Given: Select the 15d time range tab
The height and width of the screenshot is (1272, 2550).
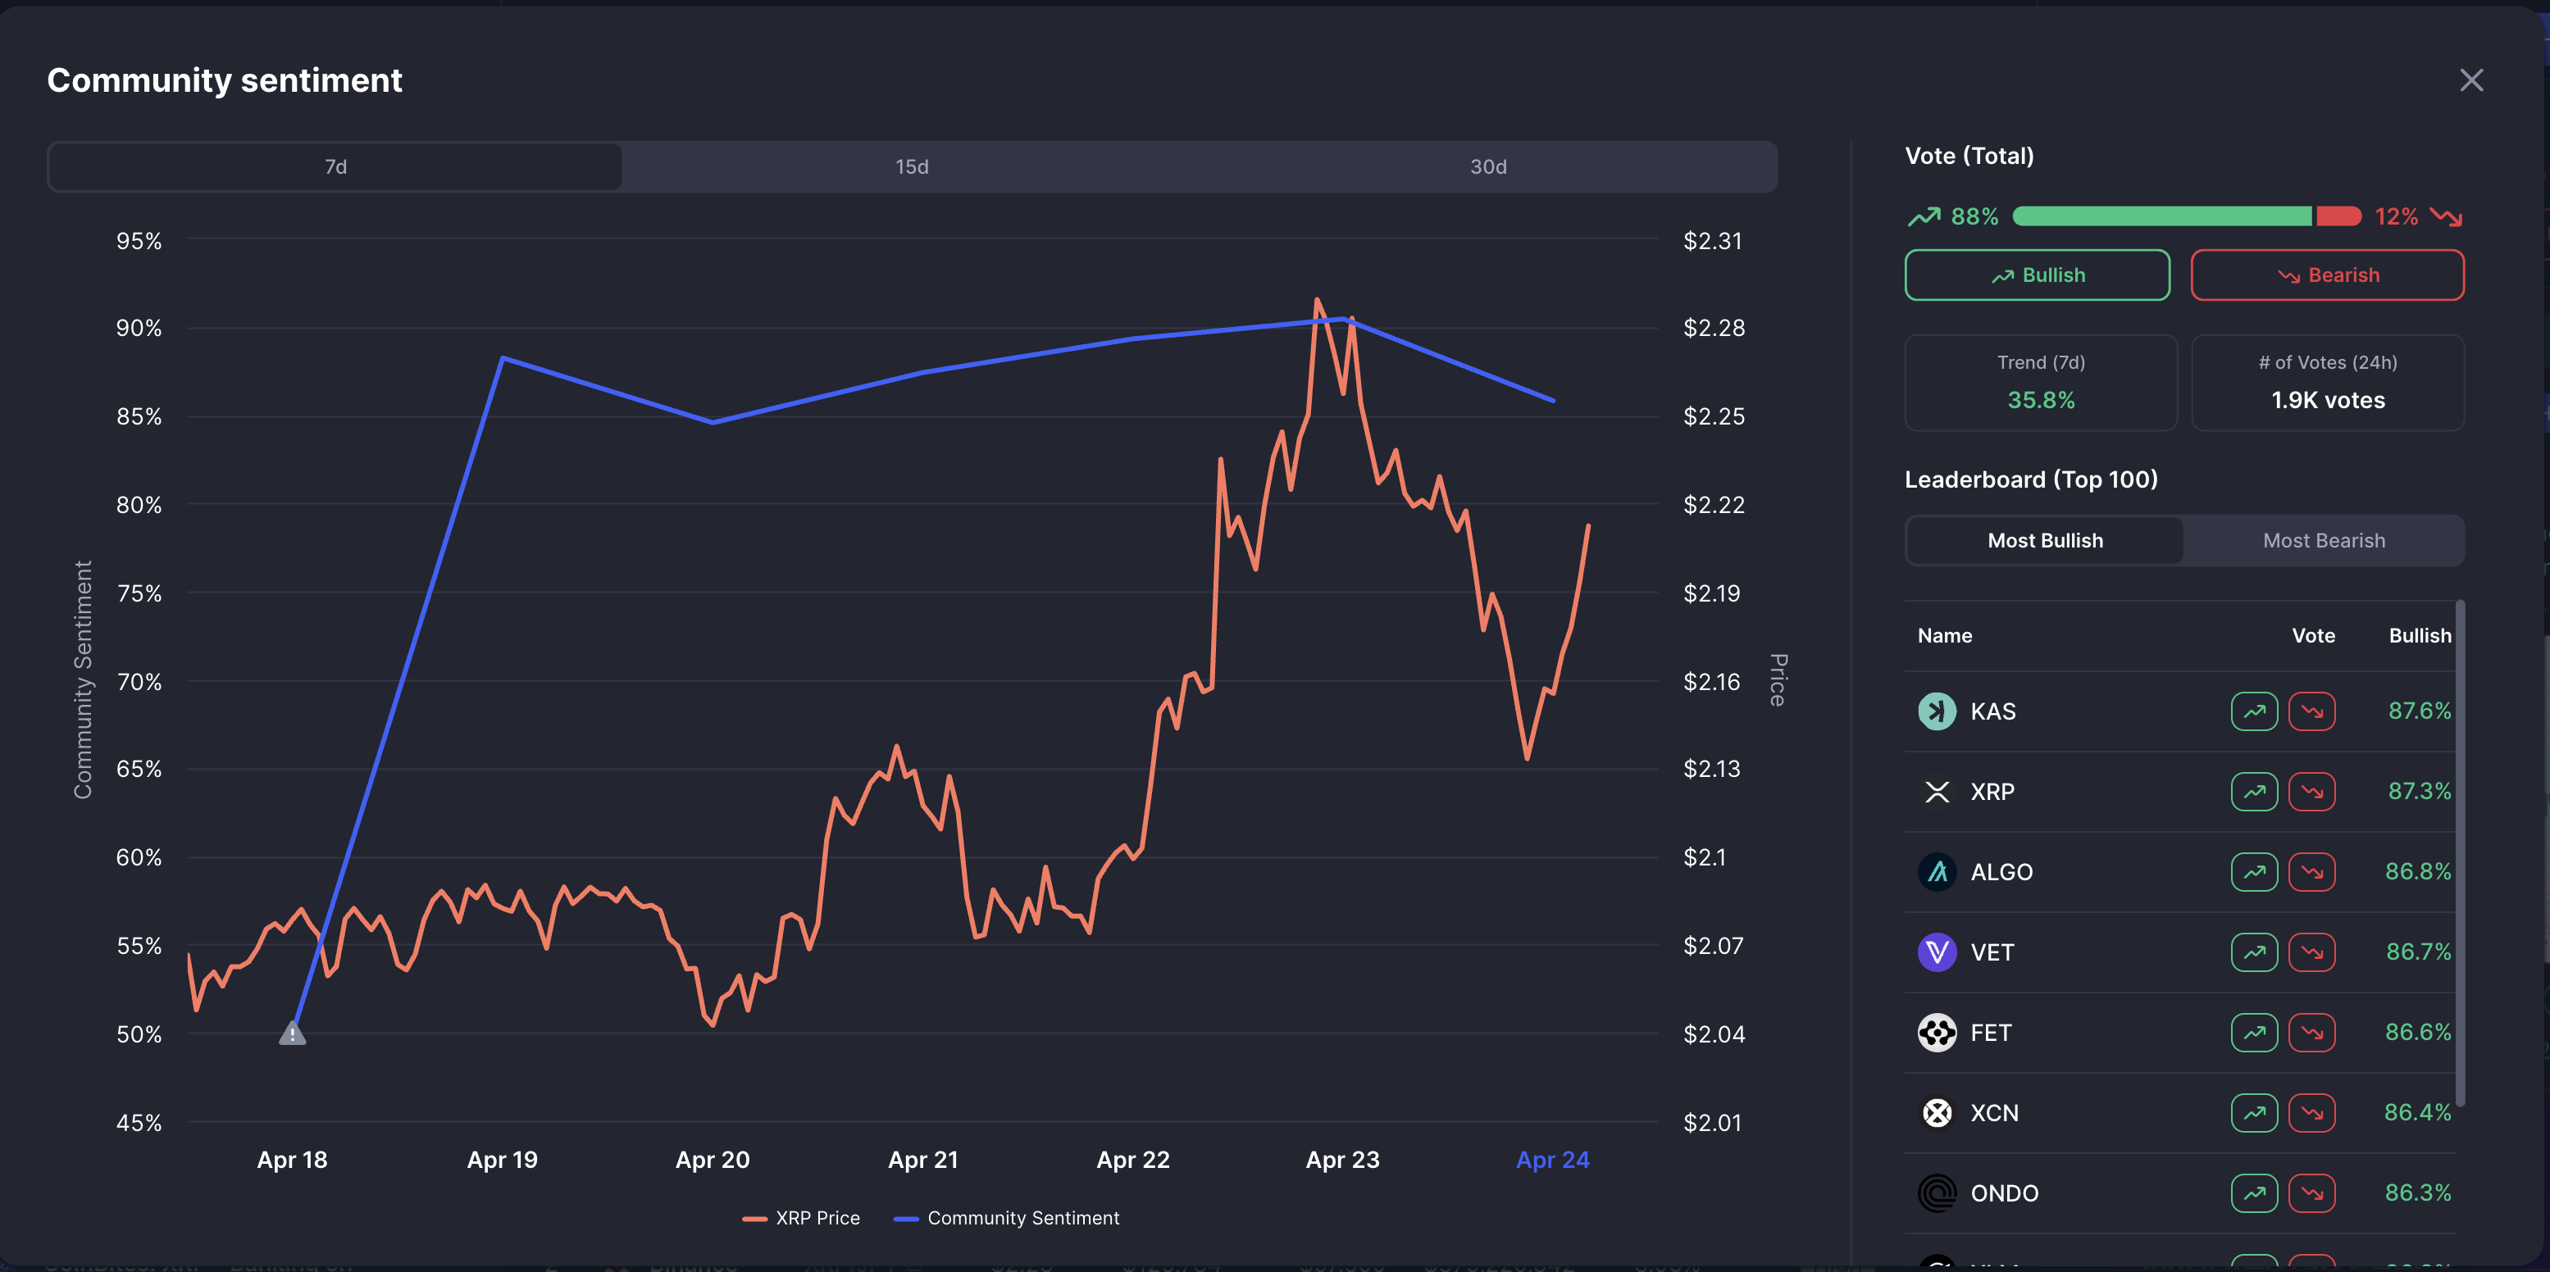Looking at the screenshot, I should pyautogui.click(x=912, y=167).
